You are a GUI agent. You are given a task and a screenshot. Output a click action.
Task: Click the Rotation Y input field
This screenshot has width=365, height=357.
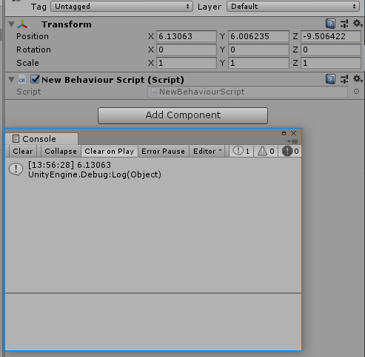coord(258,50)
